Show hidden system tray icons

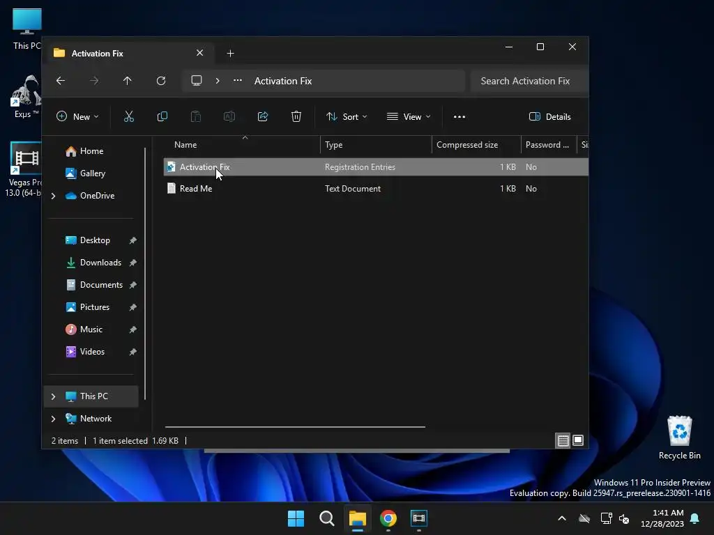(x=562, y=518)
